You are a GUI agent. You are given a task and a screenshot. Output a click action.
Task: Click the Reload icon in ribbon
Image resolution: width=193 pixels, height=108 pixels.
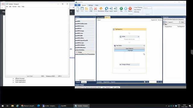[x=106, y=9]
